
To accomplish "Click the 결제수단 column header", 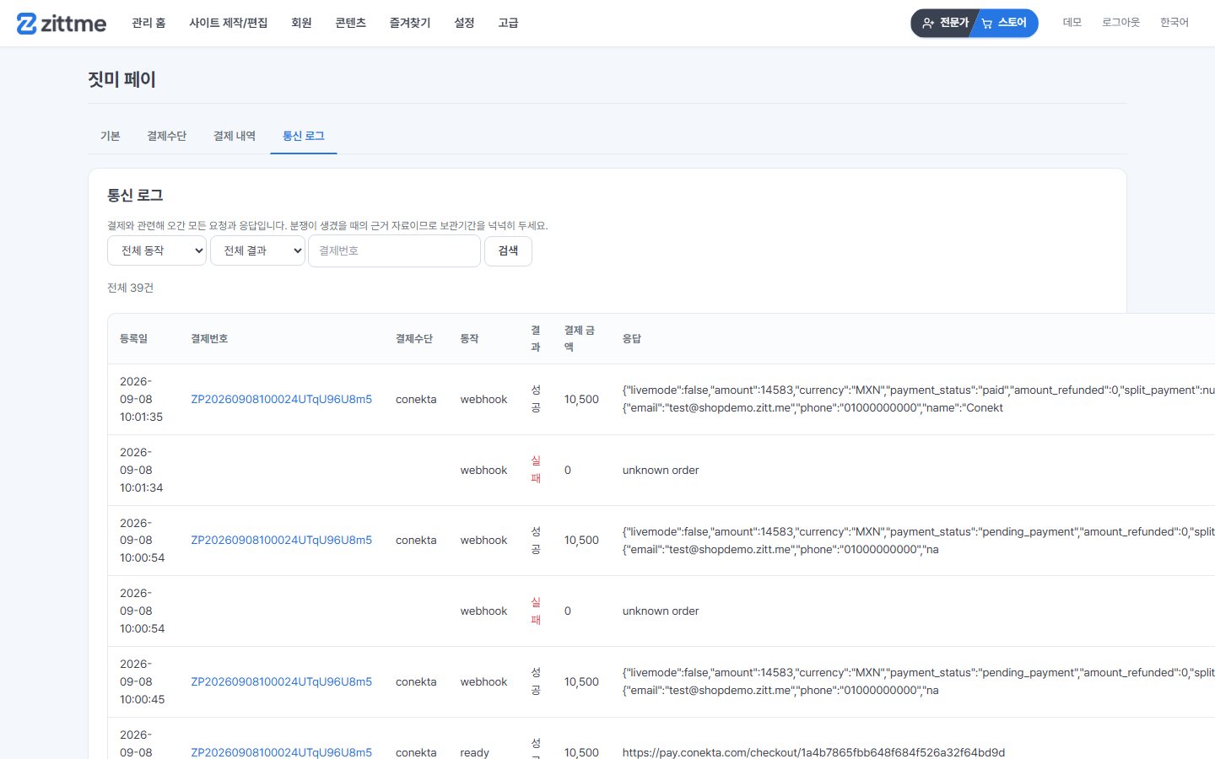I will tap(414, 338).
